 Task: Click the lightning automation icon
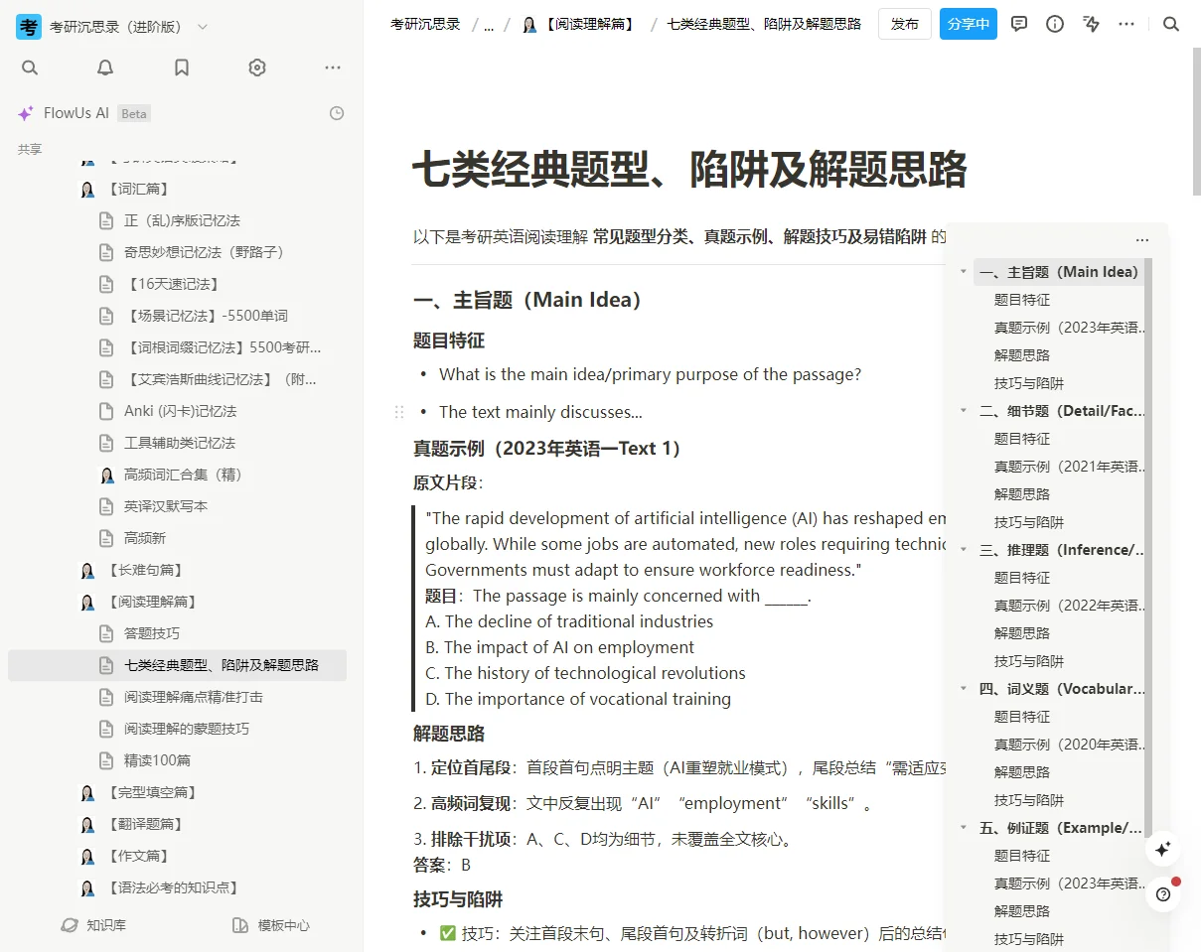click(1091, 24)
